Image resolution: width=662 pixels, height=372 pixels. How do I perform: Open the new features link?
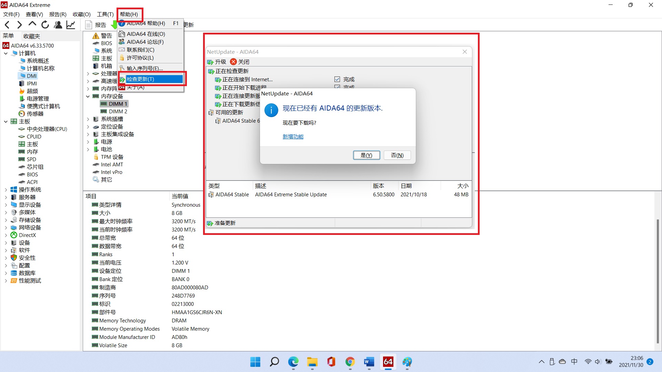tap(293, 137)
